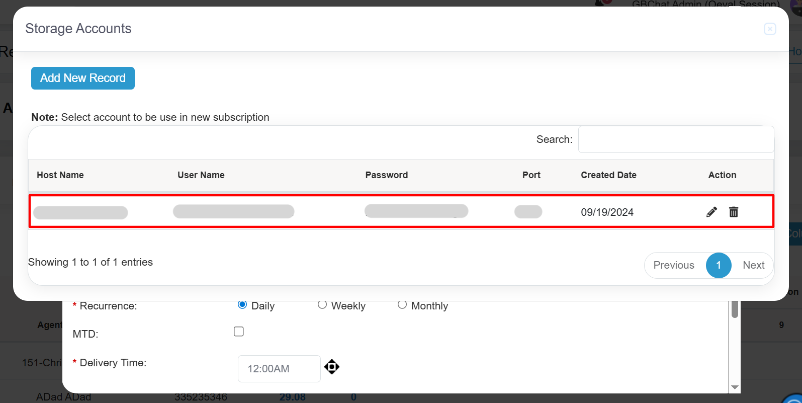
Task: Choose Weekly recurrence
Action: coord(322,305)
